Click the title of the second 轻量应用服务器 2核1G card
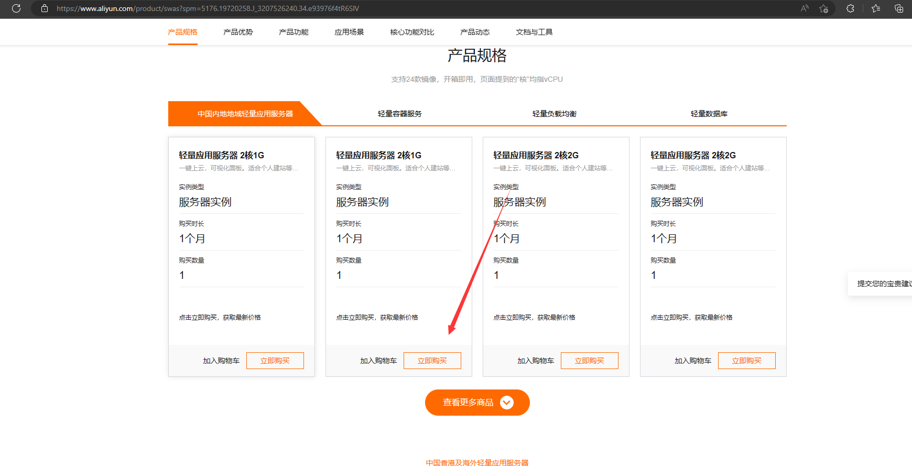This screenshot has width=912, height=466. click(378, 155)
